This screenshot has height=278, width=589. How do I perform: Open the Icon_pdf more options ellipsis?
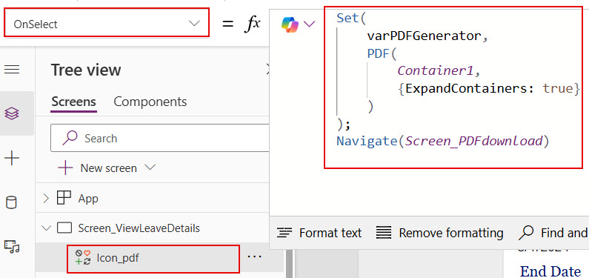(254, 257)
